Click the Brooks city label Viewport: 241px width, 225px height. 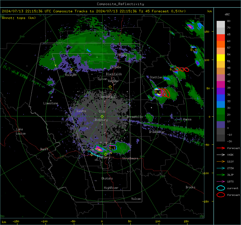tap(190, 187)
